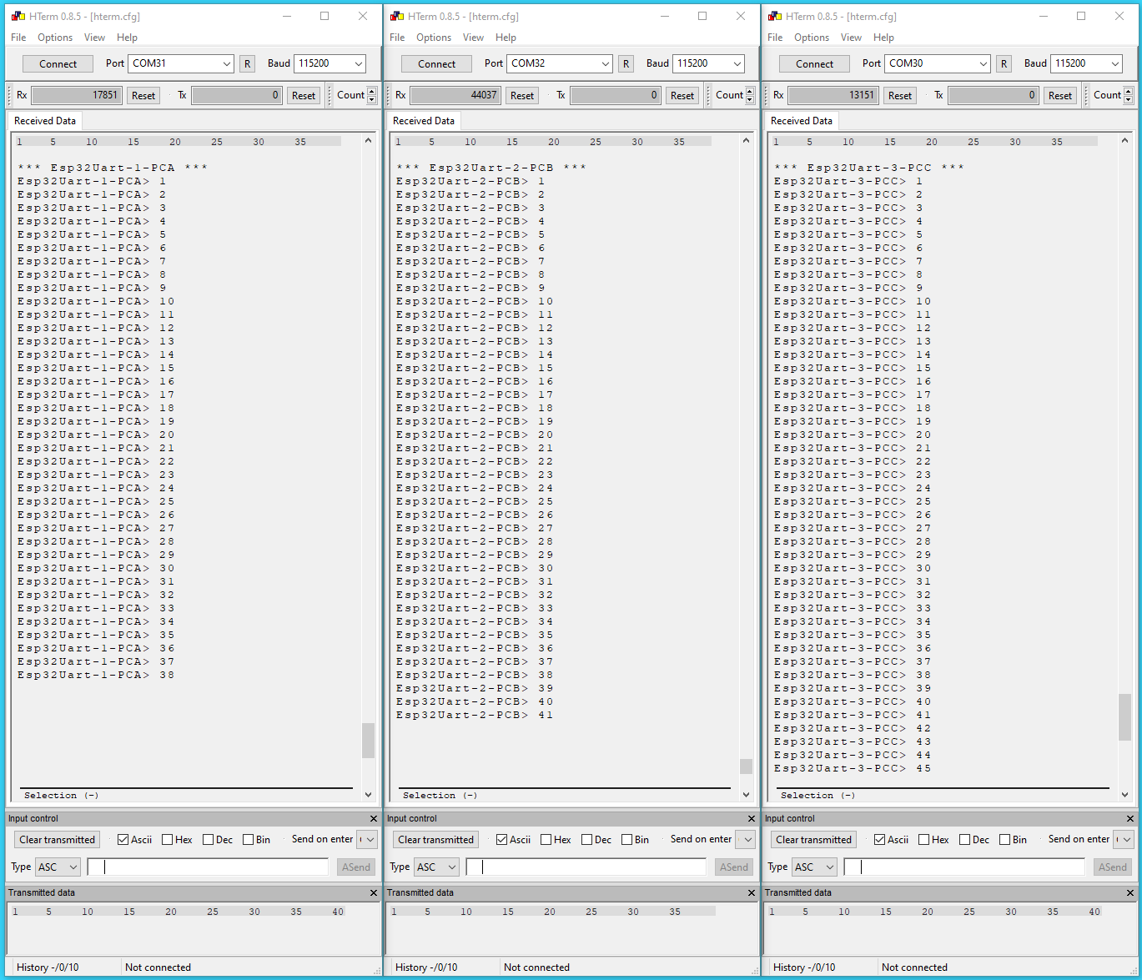Close Transmitted data panel in COM31 window
Image resolution: width=1142 pixels, height=980 pixels.
[x=373, y=893]
